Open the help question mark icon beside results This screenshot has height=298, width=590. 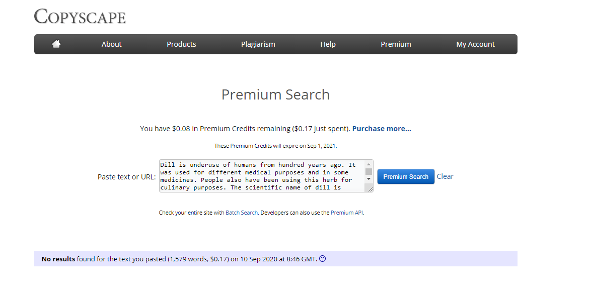coord(323,258)
